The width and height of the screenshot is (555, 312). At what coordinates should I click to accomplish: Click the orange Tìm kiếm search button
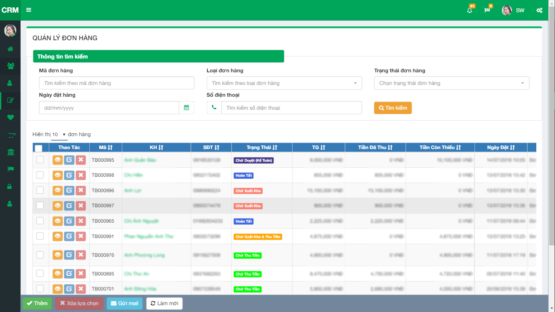tap(392, 108)
